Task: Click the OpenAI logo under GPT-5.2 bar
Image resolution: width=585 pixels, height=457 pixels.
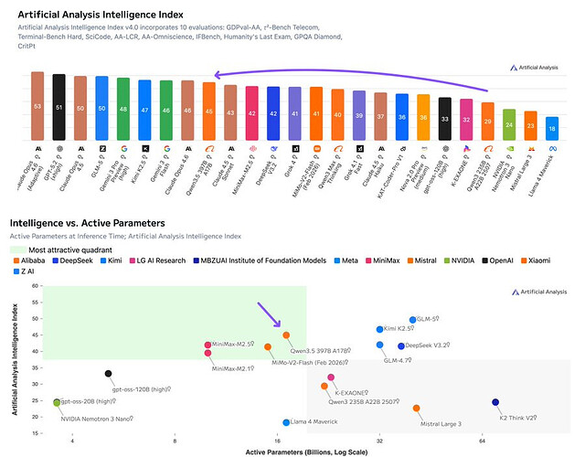Action: (x=59, y=148)
